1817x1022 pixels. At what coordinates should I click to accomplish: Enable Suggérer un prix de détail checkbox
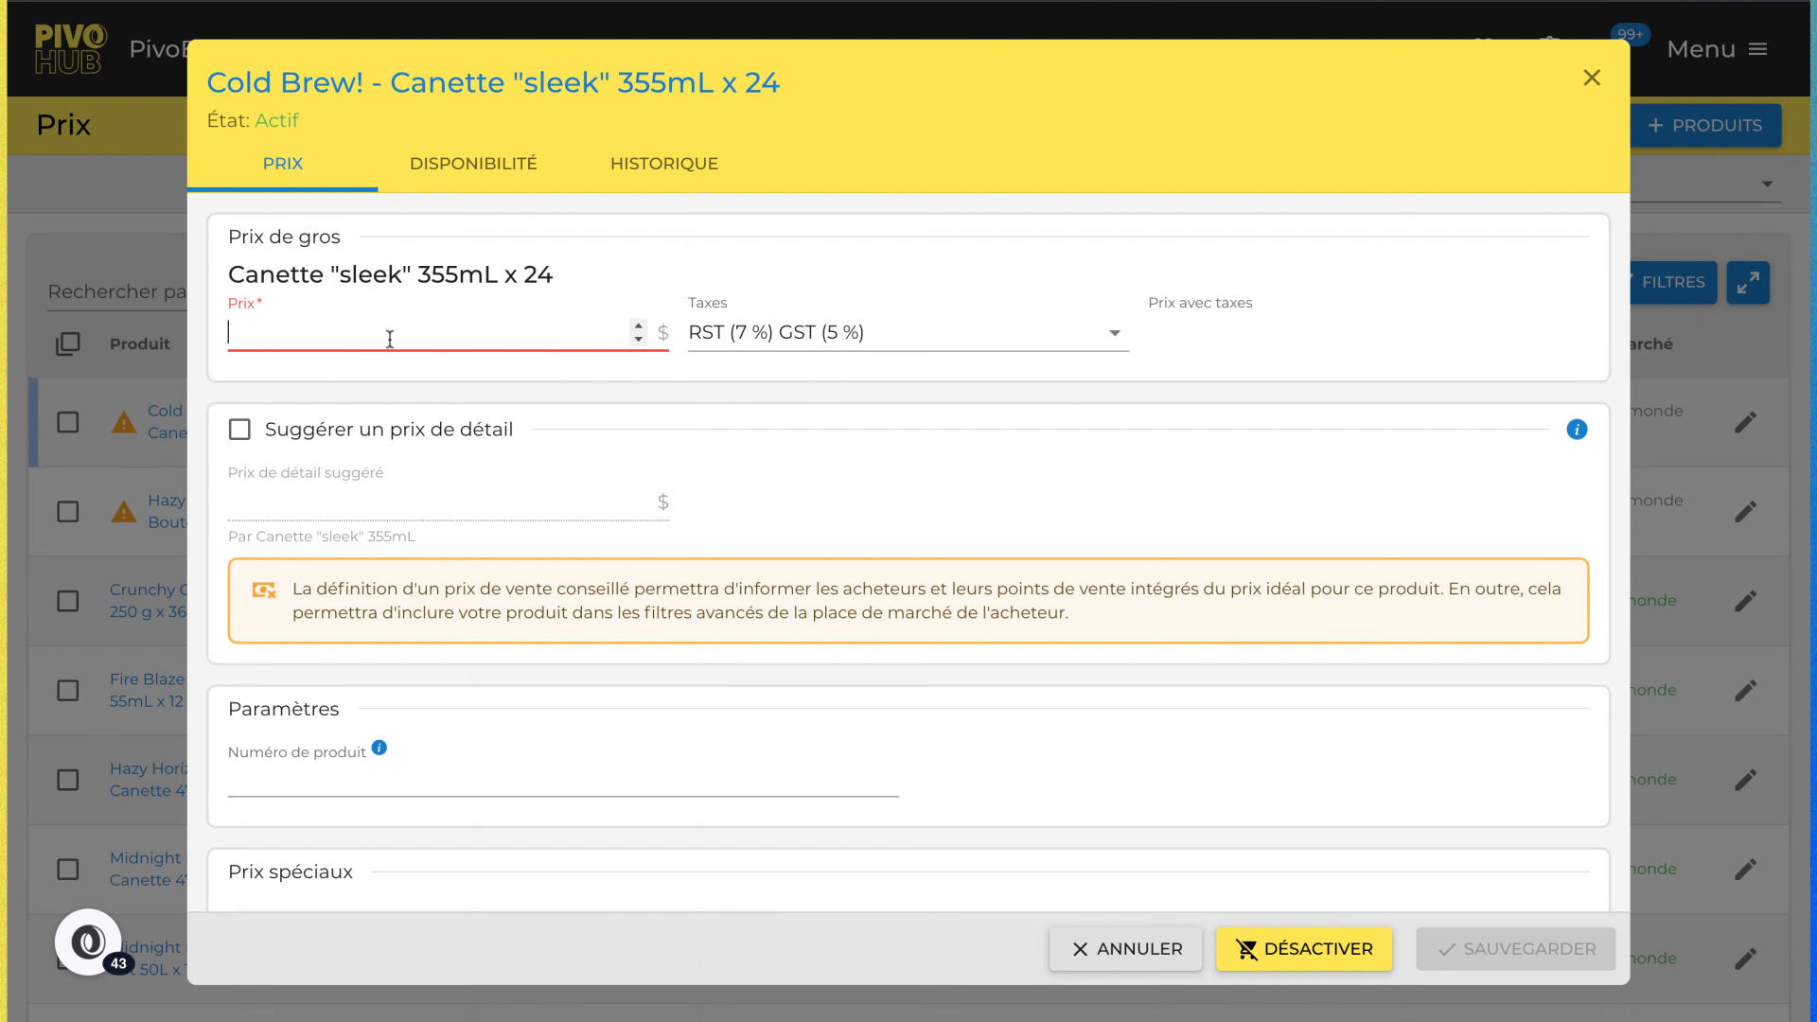(239, 430)
